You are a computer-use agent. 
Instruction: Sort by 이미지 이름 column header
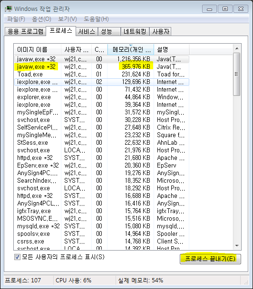coord(37,49)
